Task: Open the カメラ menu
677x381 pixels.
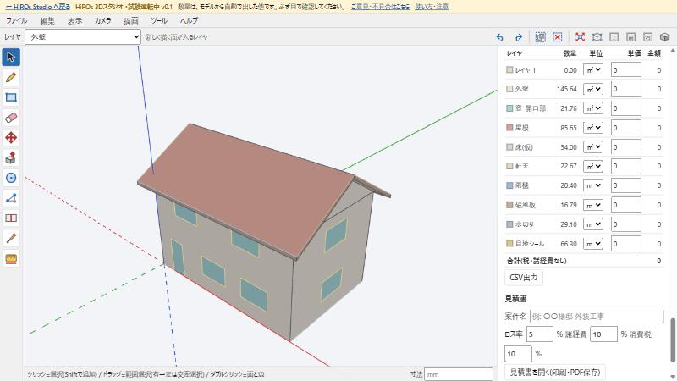Action: click(102, 20)
